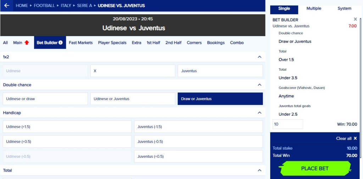Collapse the Total market section
Viewport: 363px width, 179px height.
pos(259,170)
